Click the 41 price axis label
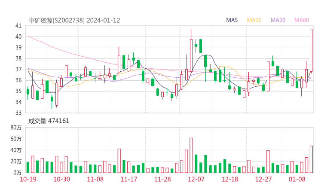The image size is (318, 189). pyautogui.click(x=18, y=26)
